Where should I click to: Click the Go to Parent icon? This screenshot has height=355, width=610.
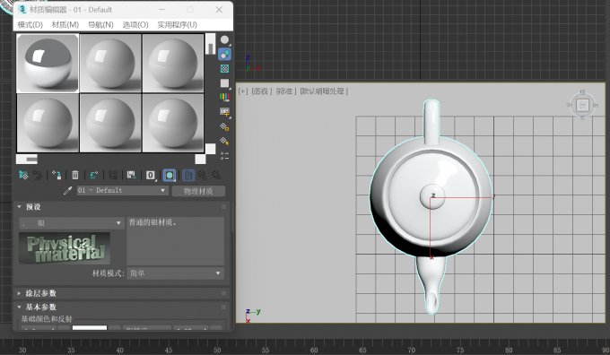203,175
